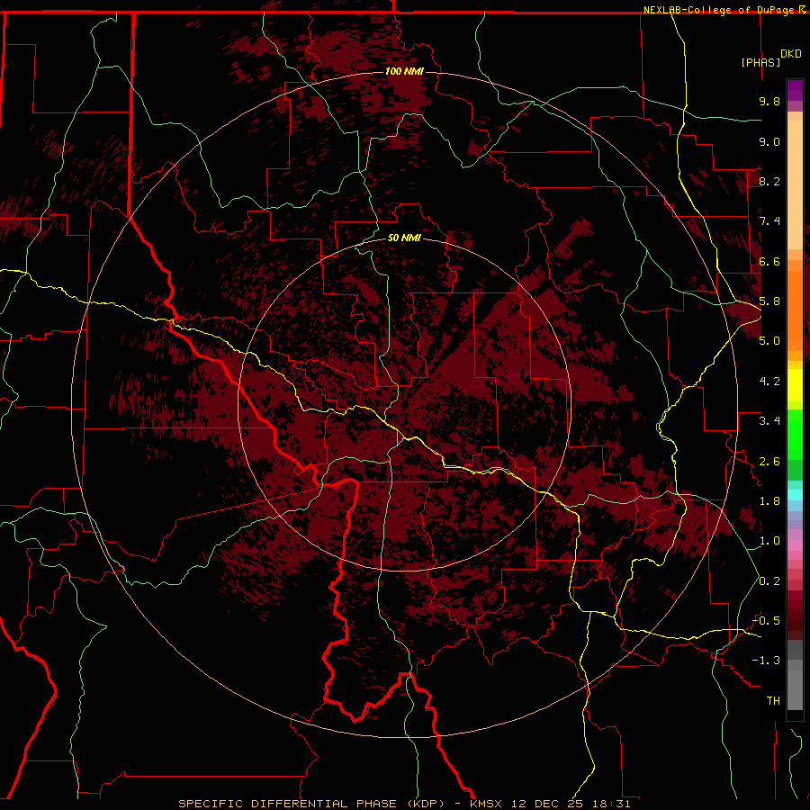Click the 100 NMI range ring label
810x810 pixels.
pyautogui.click(x=404, y=71)
